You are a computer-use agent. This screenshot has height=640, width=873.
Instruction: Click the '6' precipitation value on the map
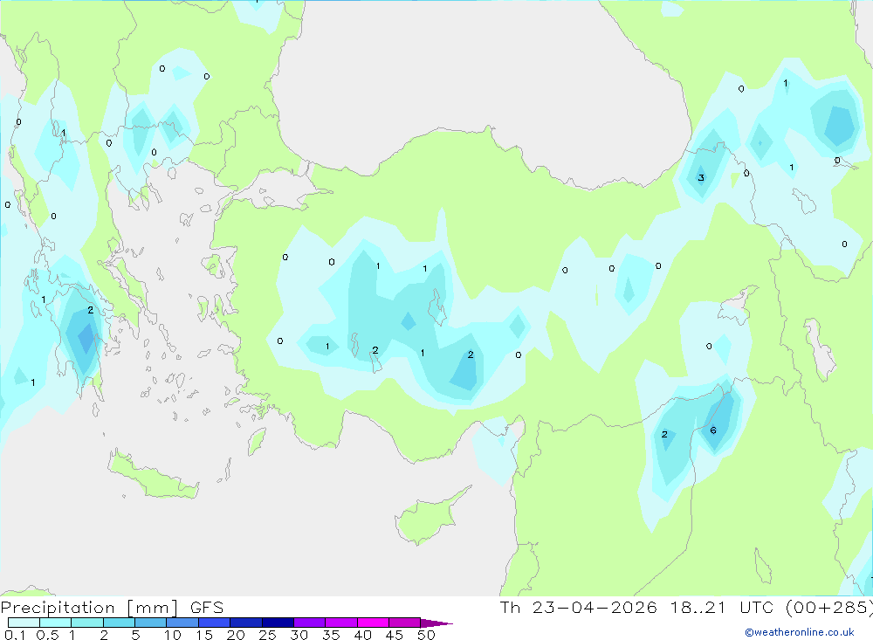pos(713,430)
